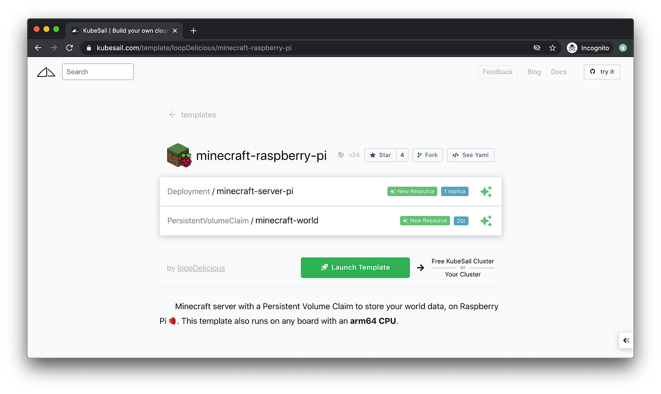The image size is (661, 394).
Task: Expand the Deployment minecraft-server-pi row
Action: tap(330, 191)
